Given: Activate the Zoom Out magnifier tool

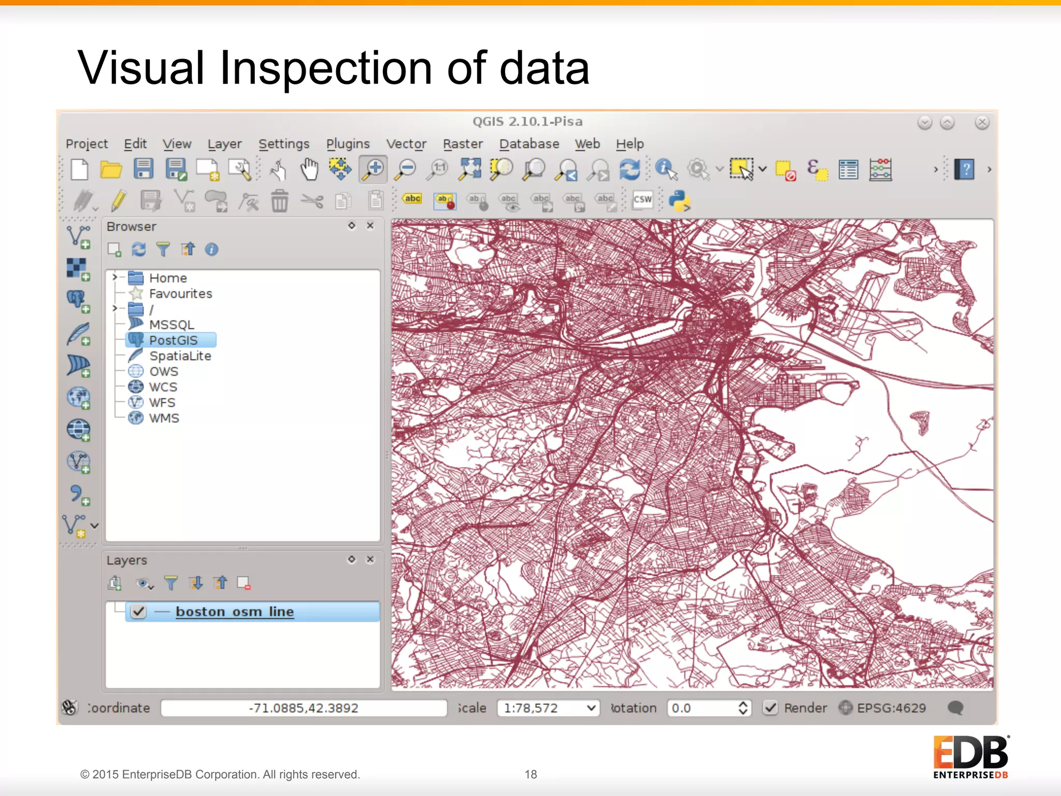Looking at the screenshot, I should click(405, 169).
